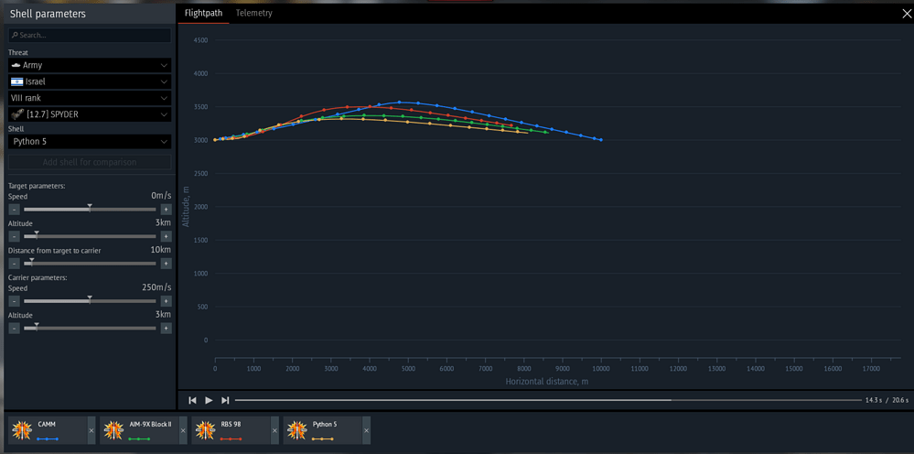This screenshot has width=914, height=454.
Task: Decrease target altitude with minus button
Action: point(14,237)
